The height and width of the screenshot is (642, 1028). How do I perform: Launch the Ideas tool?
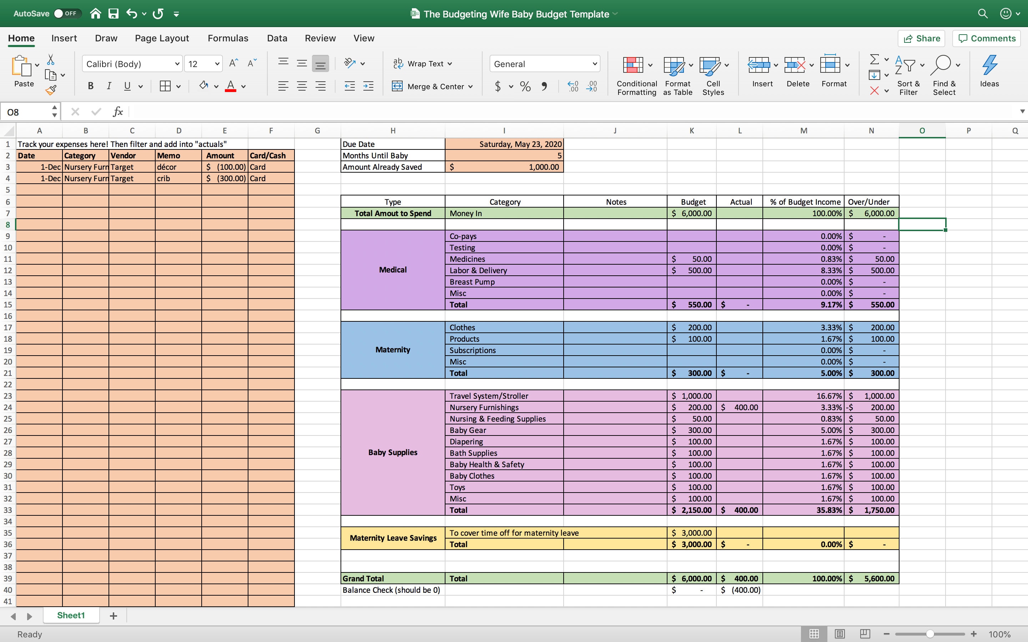pyautogui.click(x=990, y=71)
